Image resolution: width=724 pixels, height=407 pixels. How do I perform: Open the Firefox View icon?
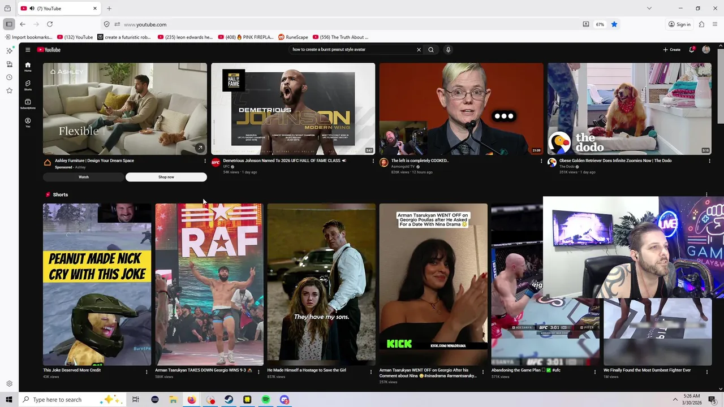7,8
